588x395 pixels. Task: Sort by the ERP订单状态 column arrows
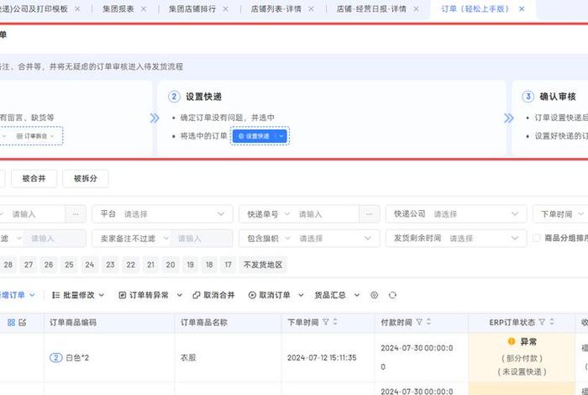552,322
